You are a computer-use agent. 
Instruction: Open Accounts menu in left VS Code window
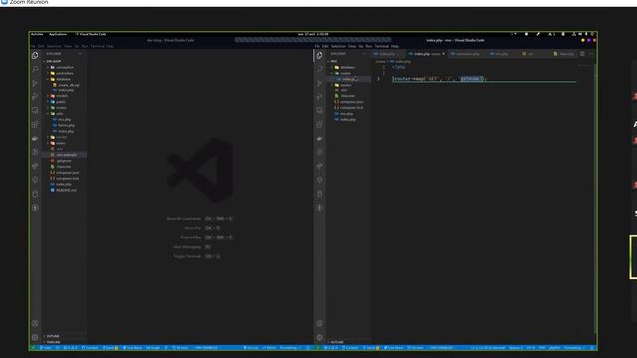coord(36,323)
